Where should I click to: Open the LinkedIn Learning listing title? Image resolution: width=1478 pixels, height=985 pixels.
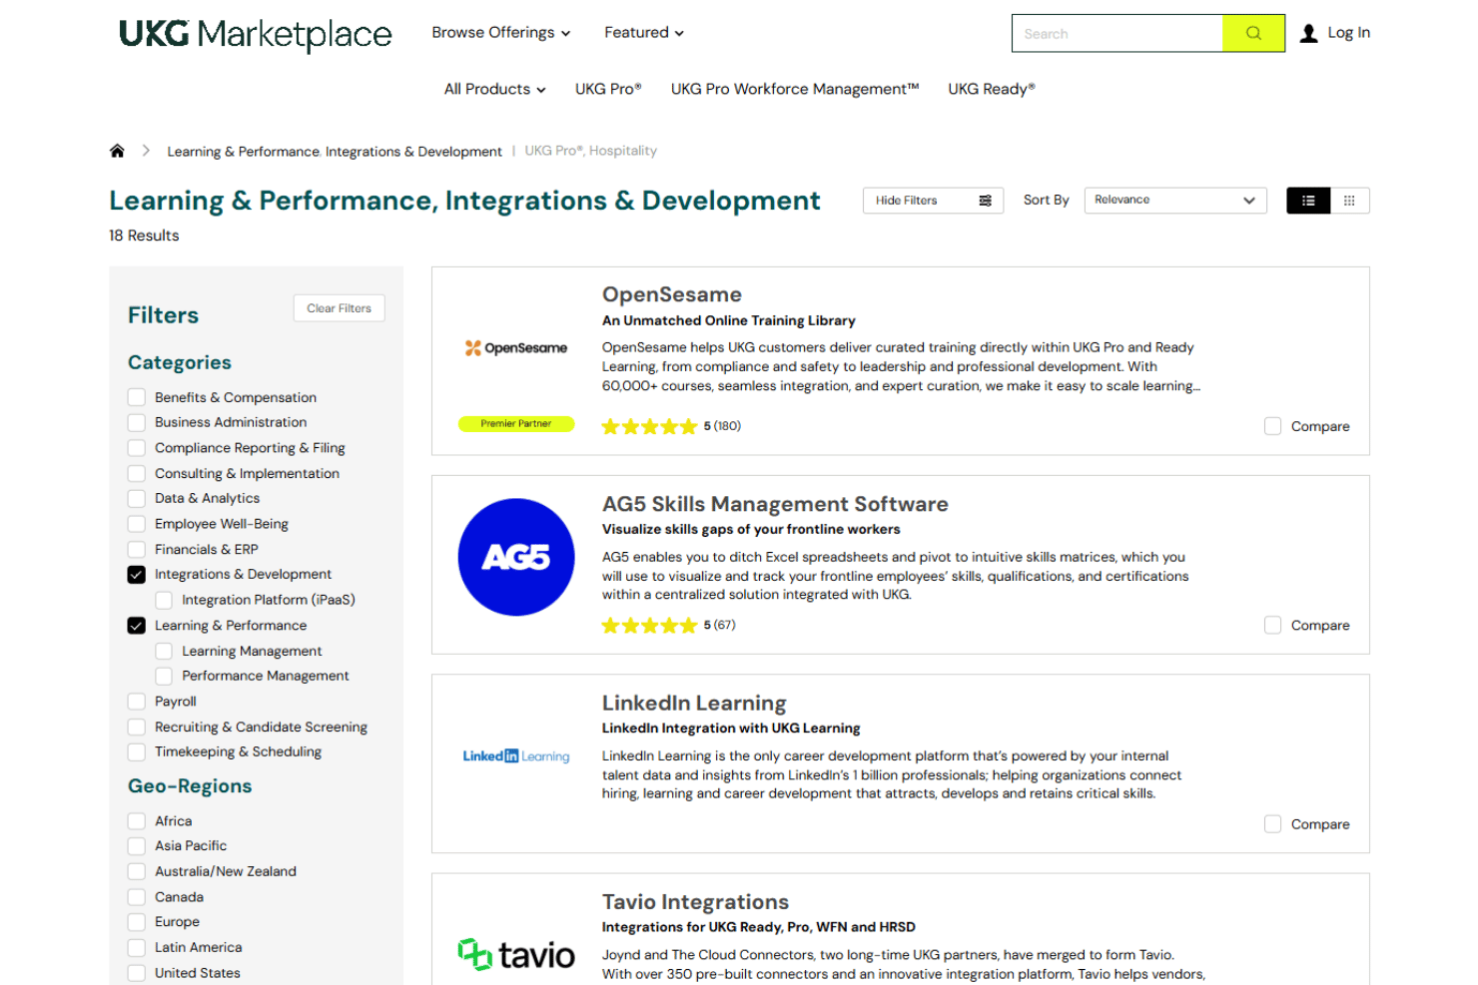pos(694,703)
